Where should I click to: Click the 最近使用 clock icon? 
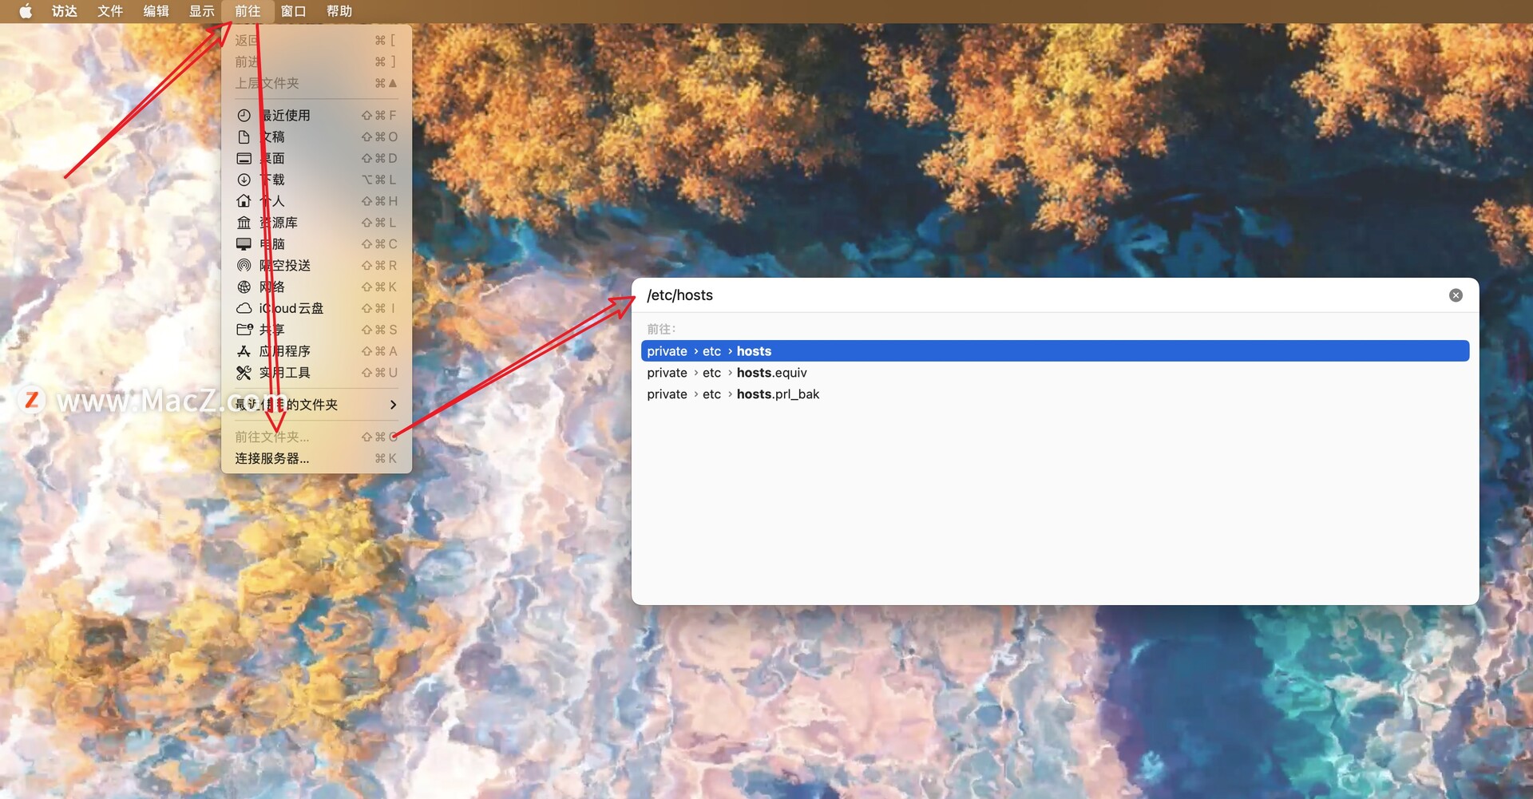coord(244,115)
